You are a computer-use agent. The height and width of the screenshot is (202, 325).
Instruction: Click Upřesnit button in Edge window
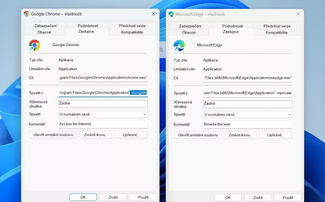click(x=275, y=135)
